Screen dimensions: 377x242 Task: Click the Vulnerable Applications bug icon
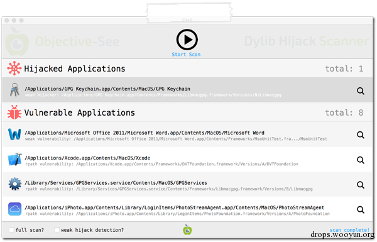tap(14, 113)
